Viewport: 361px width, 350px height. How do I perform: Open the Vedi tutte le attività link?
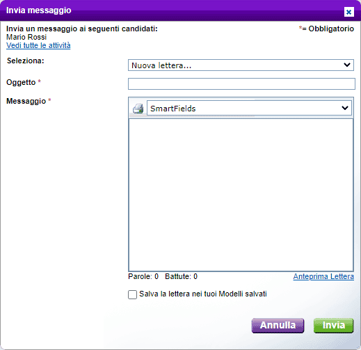pos(38,45)
